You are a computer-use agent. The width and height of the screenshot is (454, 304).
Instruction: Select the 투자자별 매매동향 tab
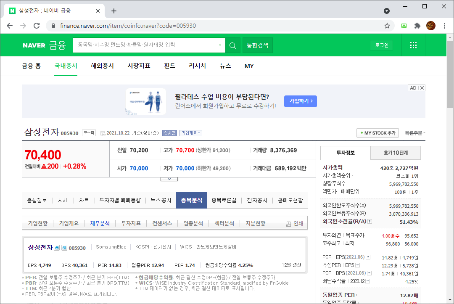[120, 200]
